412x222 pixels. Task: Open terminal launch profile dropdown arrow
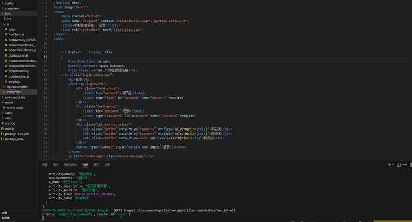pyautogui.click(x=393, y=165)
